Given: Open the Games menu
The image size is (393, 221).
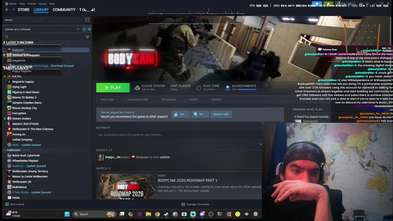Looking at the screenshot, I should tap(43, 4).
